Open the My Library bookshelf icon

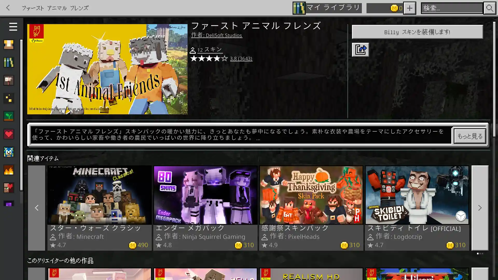299,8
